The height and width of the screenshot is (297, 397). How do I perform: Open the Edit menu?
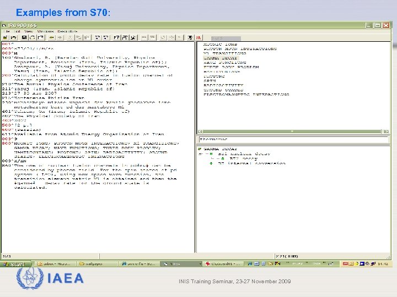(x=17, y=31)
